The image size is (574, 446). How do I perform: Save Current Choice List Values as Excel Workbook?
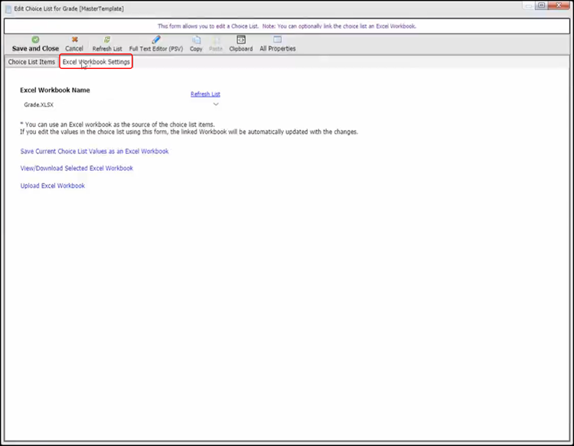(x=94, y=151)
